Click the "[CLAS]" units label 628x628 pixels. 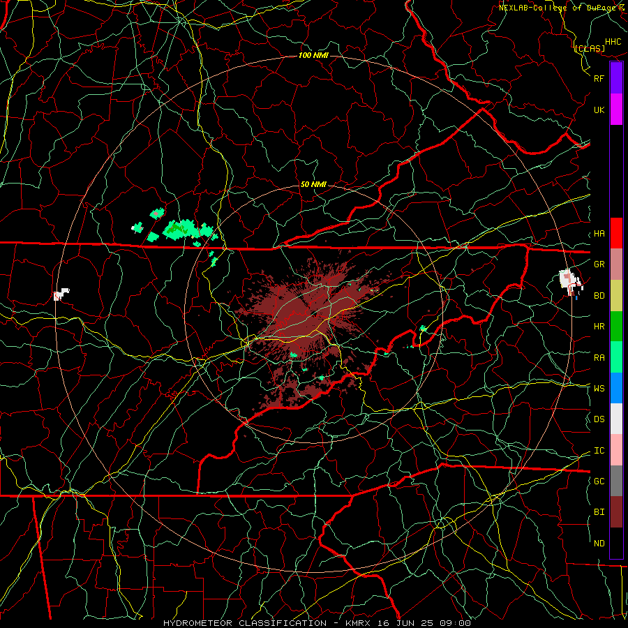[x=590, y=48]
